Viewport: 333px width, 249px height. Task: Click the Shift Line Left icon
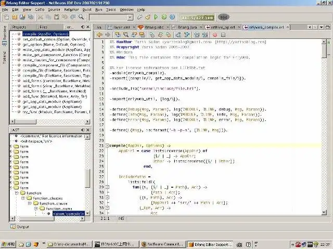click(x=197, y=35)
